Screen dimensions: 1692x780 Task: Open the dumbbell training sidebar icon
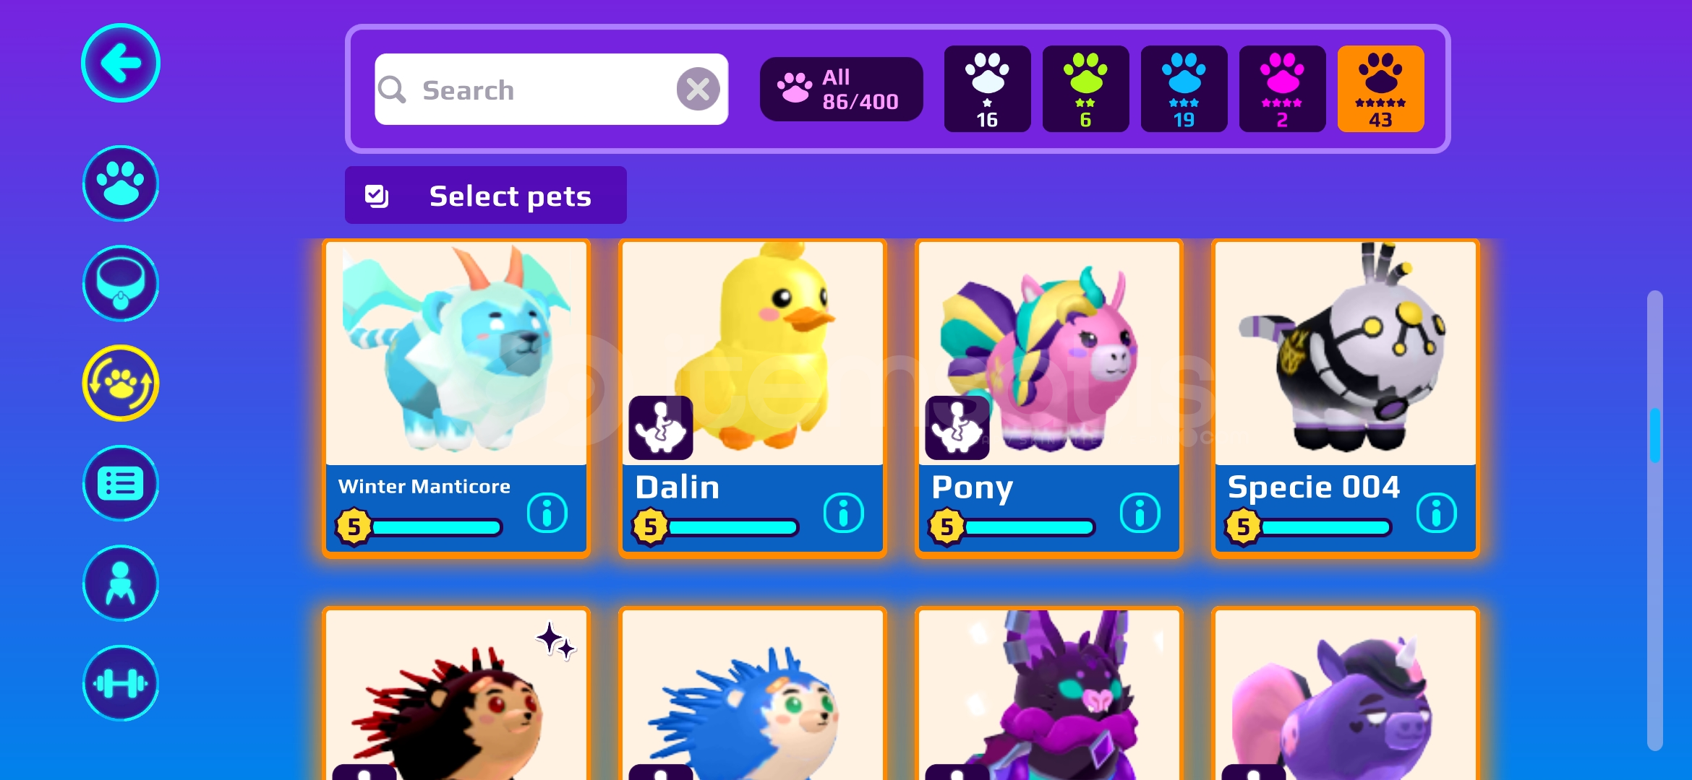click(x=121, y=683)
